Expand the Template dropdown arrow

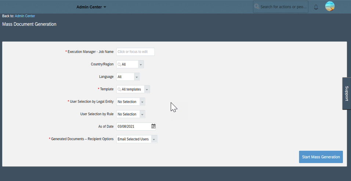[x=147, y=89]
